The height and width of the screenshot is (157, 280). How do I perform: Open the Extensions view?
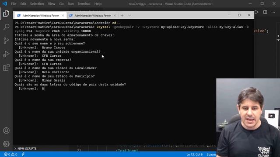coord(6,68)
